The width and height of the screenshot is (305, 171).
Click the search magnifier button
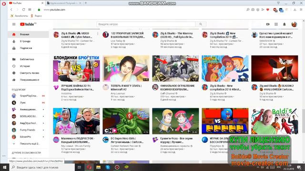(201, 24)
